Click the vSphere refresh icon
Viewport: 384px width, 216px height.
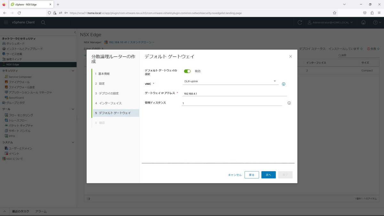click(300, 22)
